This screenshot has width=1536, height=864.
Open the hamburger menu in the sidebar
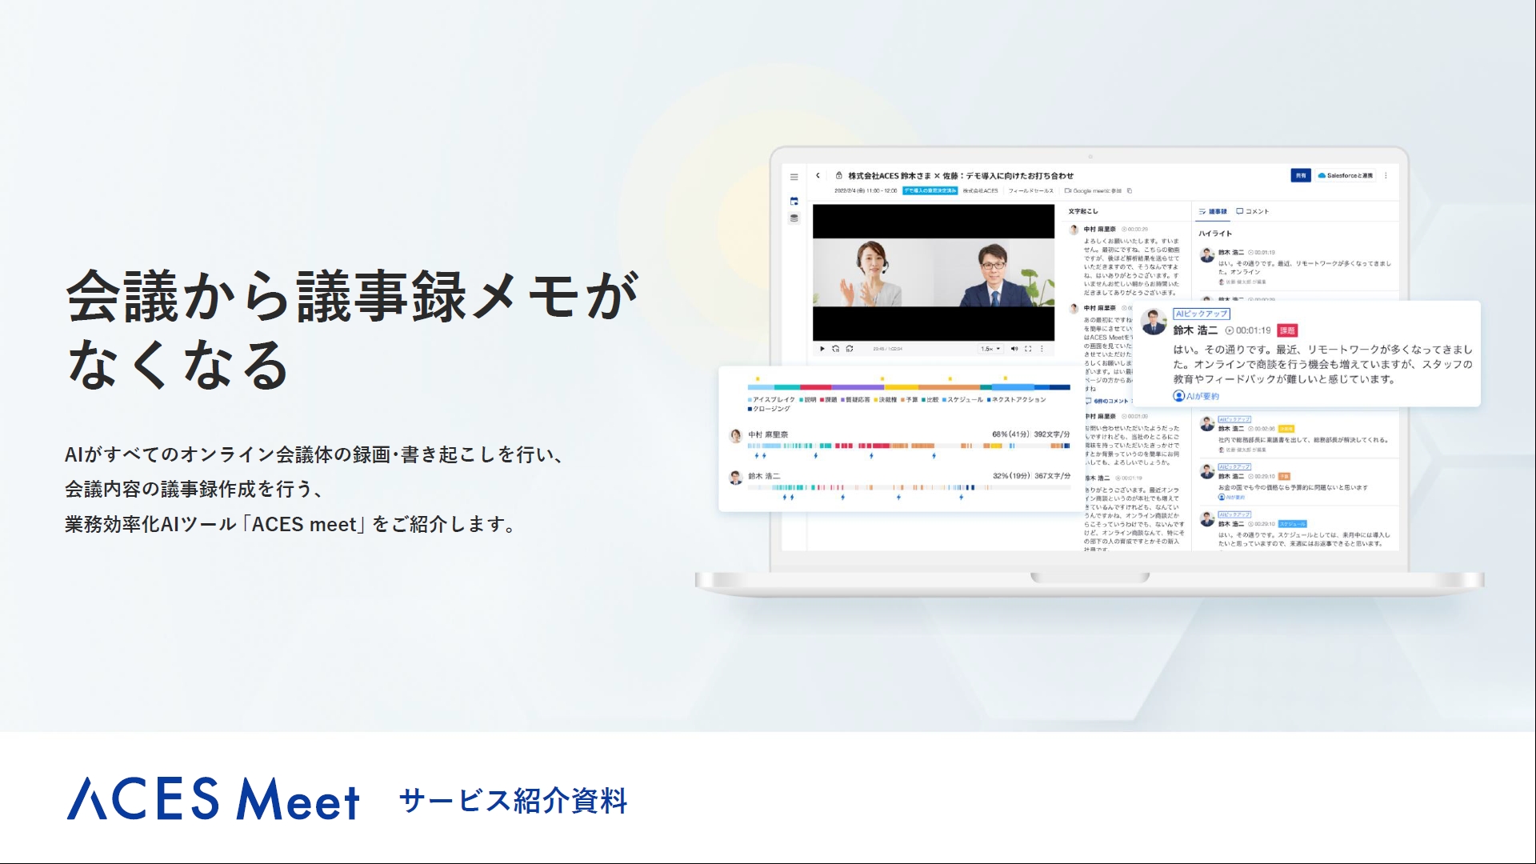pos(794,177)
